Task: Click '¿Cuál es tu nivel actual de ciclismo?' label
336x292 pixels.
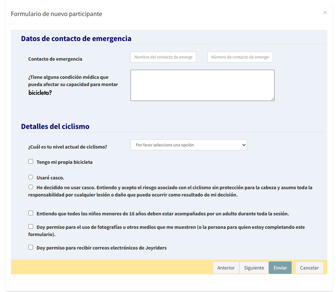Action: (x=68, y=147)
